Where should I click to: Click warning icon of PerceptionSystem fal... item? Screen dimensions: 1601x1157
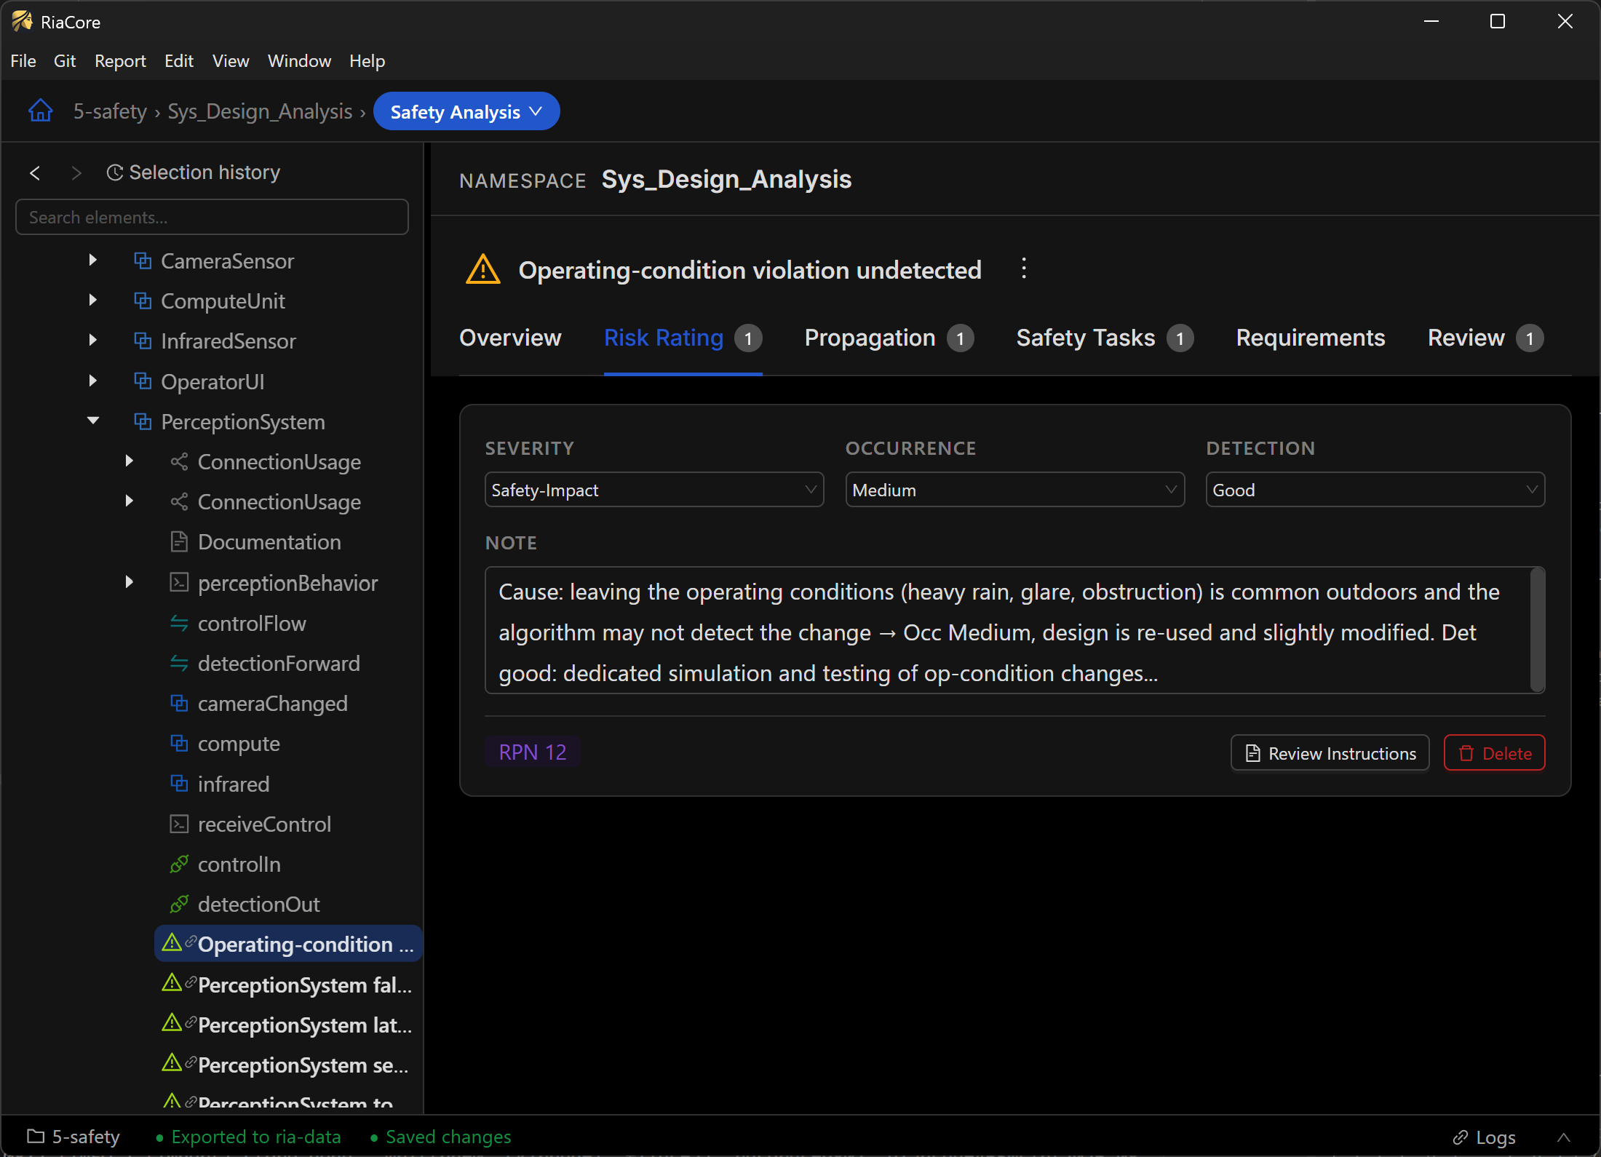172,983
